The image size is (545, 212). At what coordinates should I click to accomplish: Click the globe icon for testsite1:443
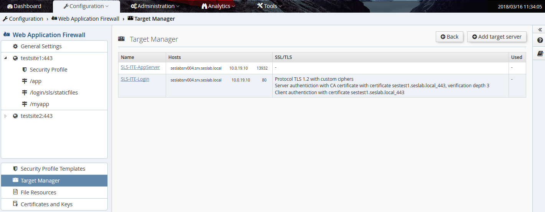pyautogui.click(x=15, y=58)
